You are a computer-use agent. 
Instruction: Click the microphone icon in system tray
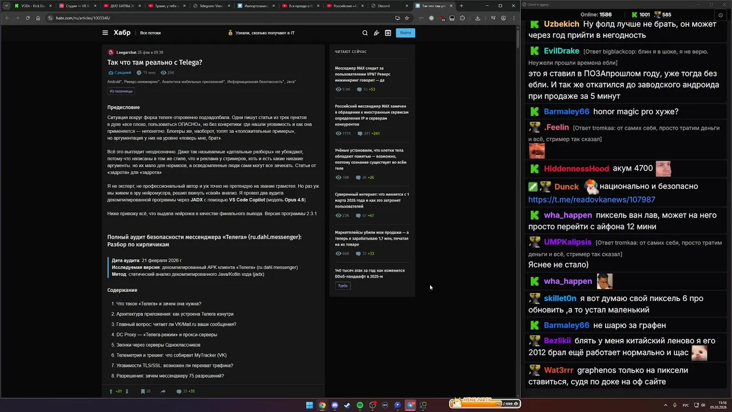click(x=675, y=405)
